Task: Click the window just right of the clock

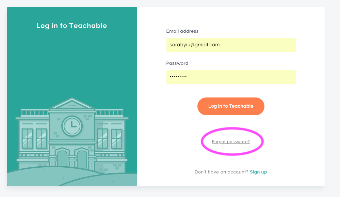Action: [x=102, y=139]
